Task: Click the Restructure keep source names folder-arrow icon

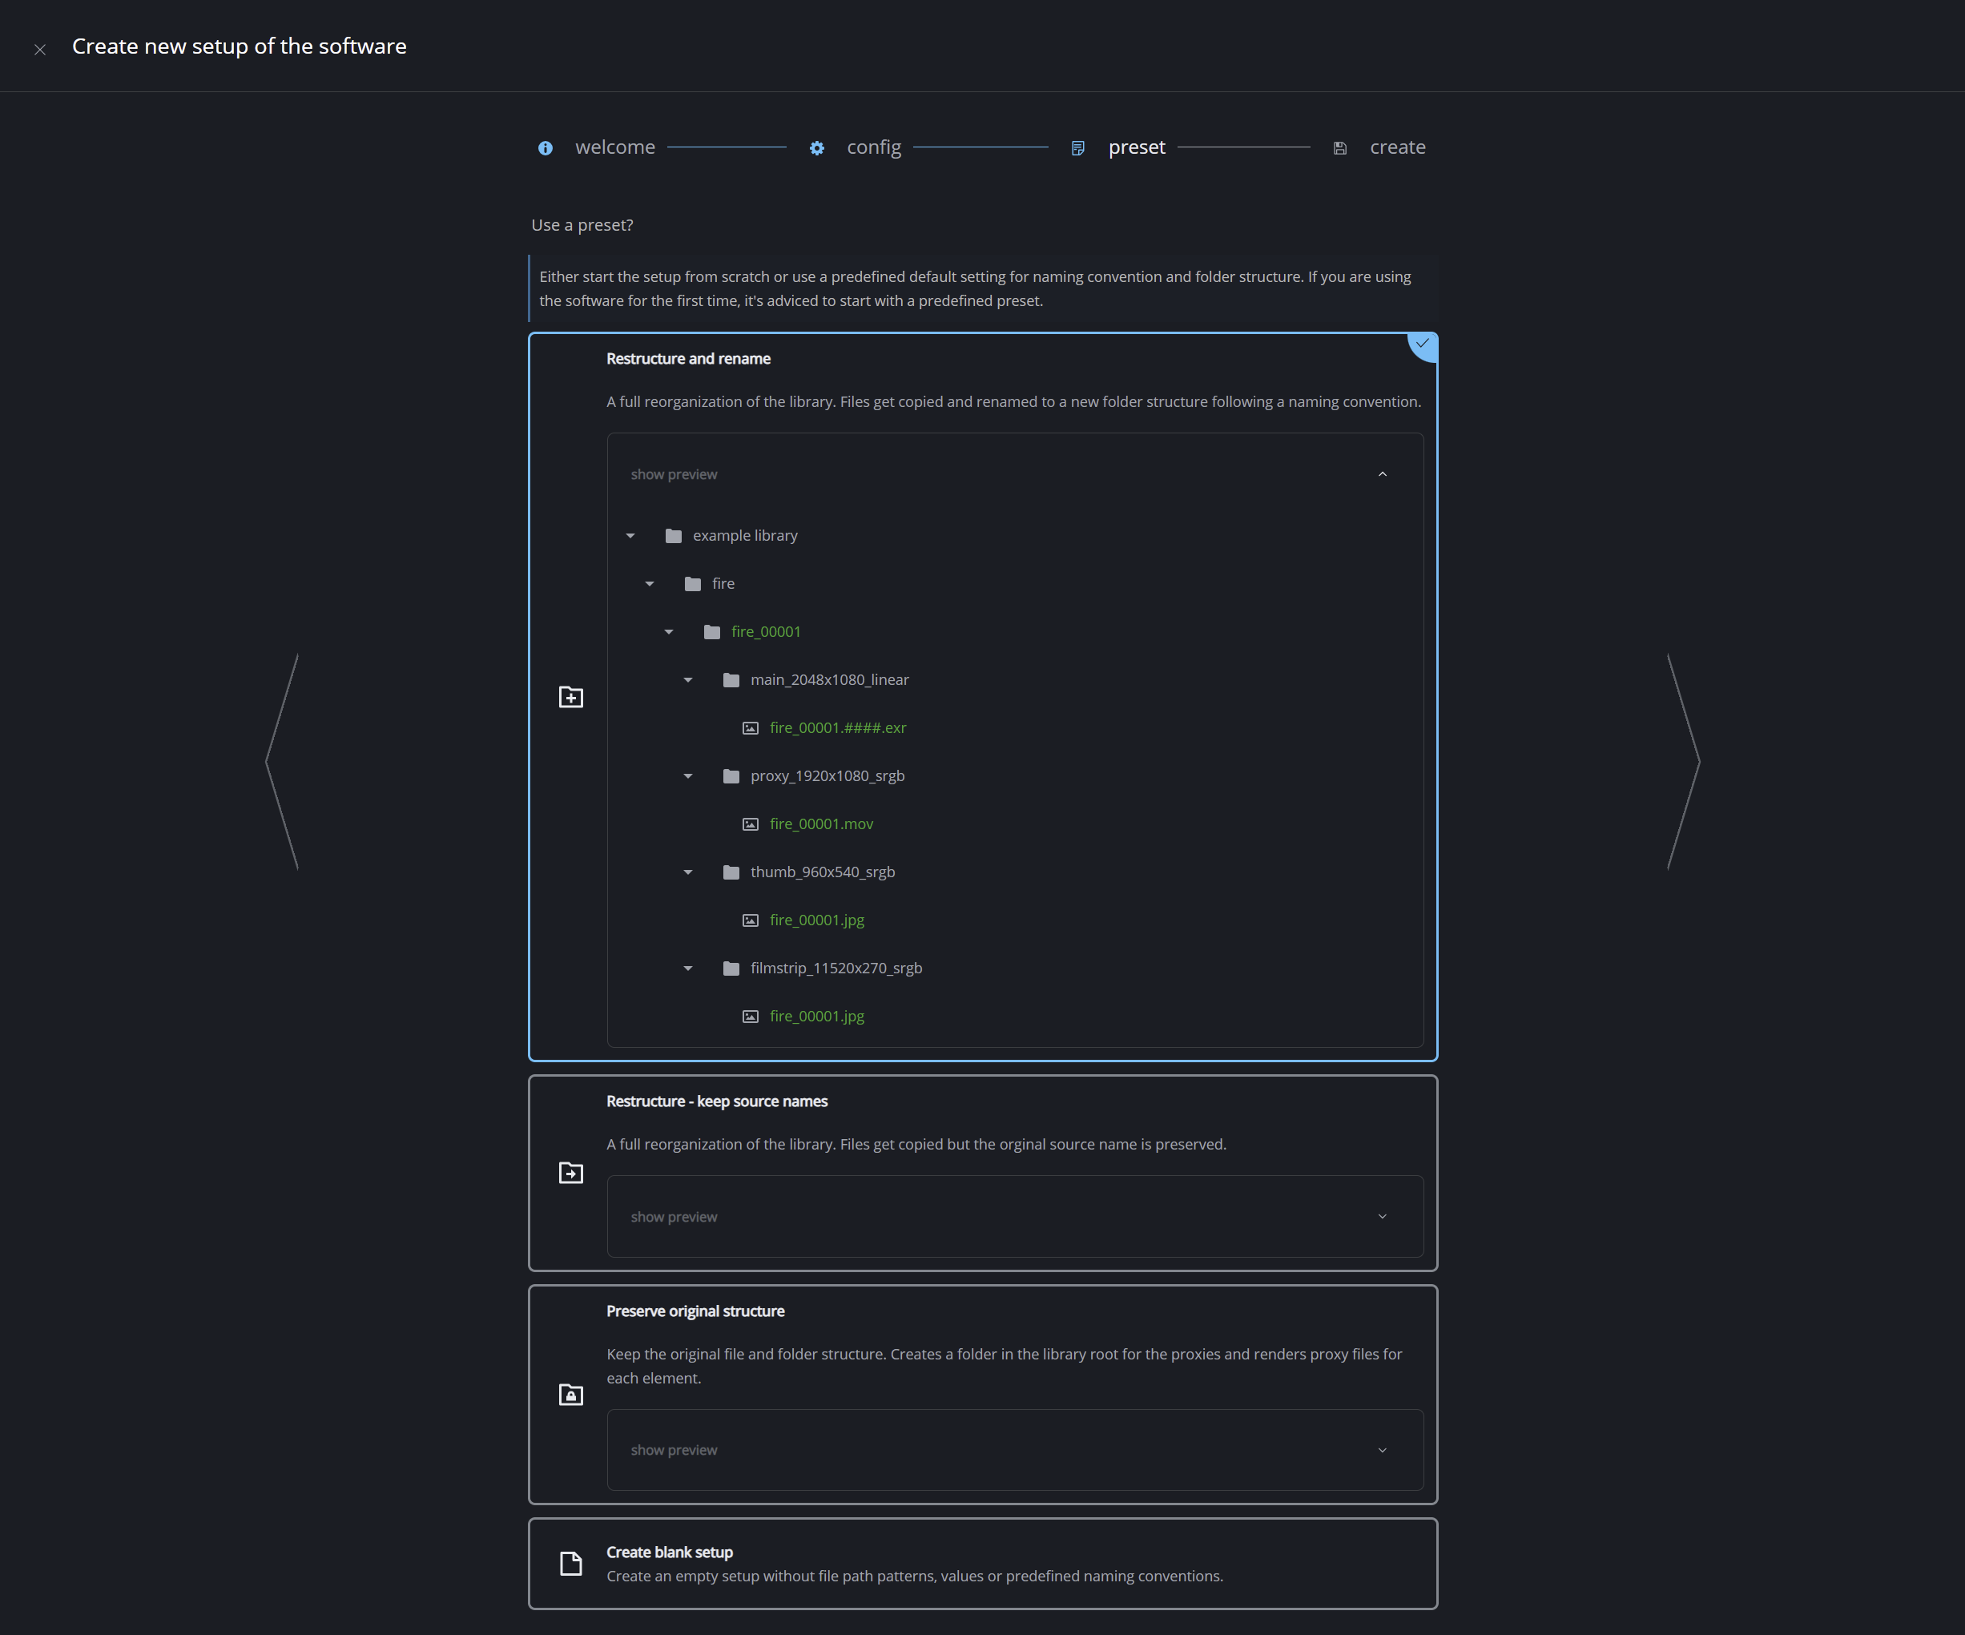Action: click(x=571, y=1173)
